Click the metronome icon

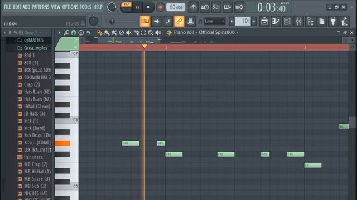coord(193,7)
